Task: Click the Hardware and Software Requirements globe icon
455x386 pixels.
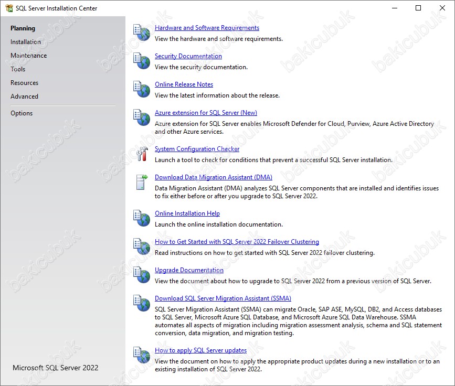Action: (142, 33)
